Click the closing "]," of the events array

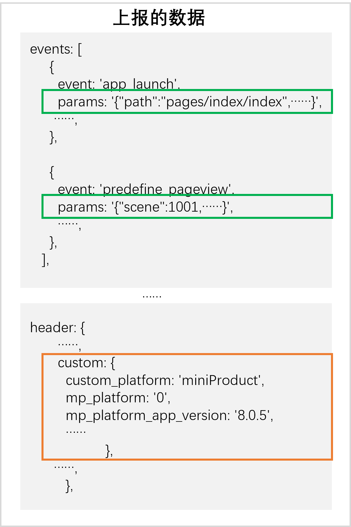point(45,260)
